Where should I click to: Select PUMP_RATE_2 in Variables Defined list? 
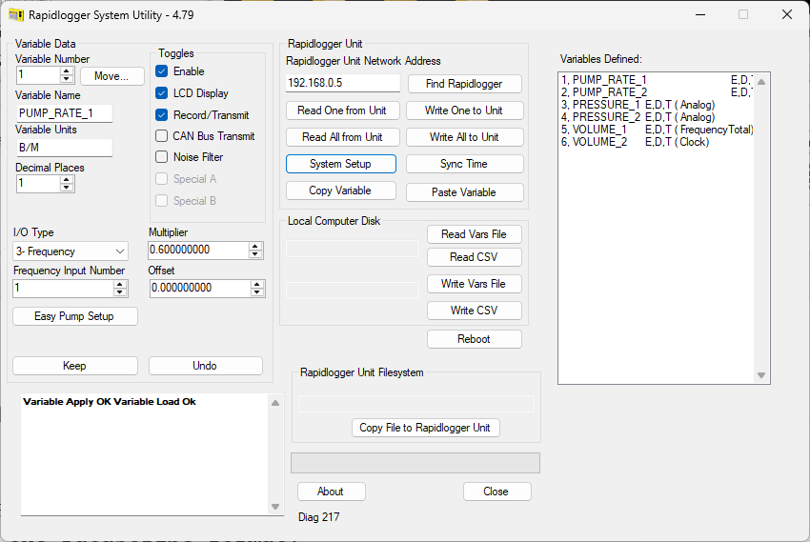pos(656,92)
